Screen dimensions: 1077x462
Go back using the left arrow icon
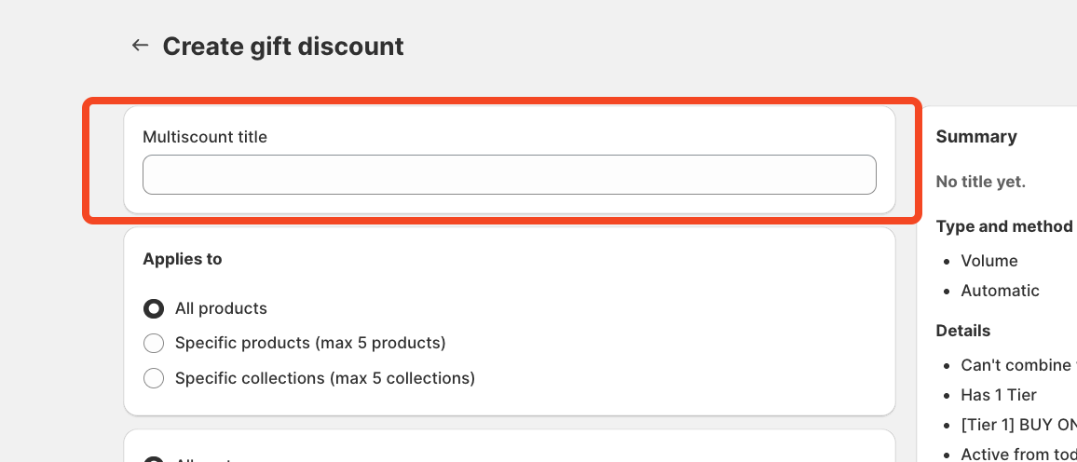(x=140, y=45)
